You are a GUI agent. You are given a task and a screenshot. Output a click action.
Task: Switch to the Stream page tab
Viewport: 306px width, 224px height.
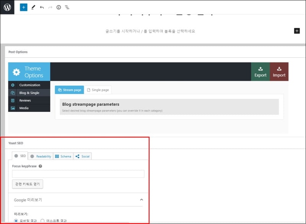tap(70, 90)
